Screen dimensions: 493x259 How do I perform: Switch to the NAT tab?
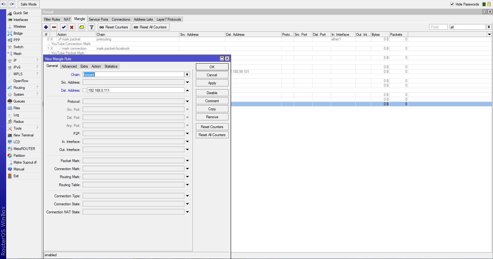pyautogui.click(x=67, y=19)
